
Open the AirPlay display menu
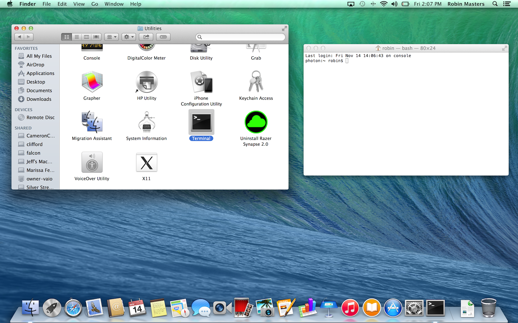point(351,4)
